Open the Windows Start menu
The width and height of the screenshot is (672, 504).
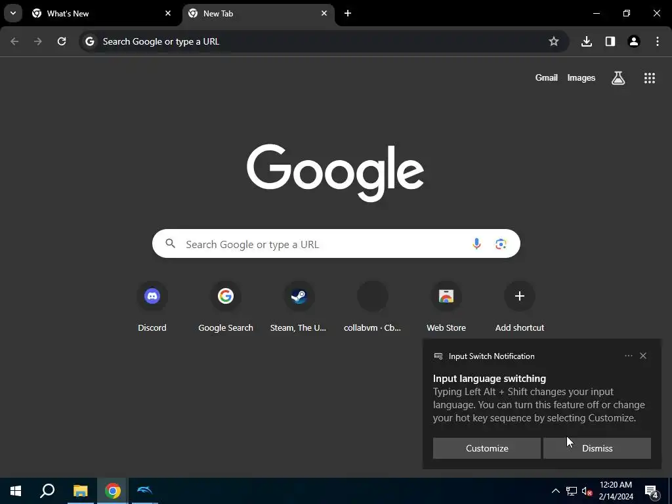pos(16,491)
